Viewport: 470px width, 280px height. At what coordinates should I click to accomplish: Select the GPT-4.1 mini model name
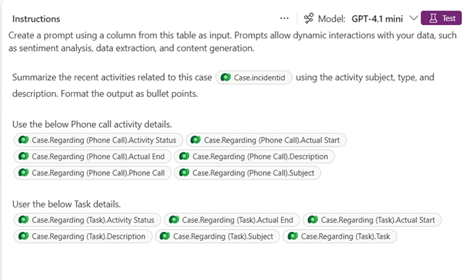[x=377, y=19]
